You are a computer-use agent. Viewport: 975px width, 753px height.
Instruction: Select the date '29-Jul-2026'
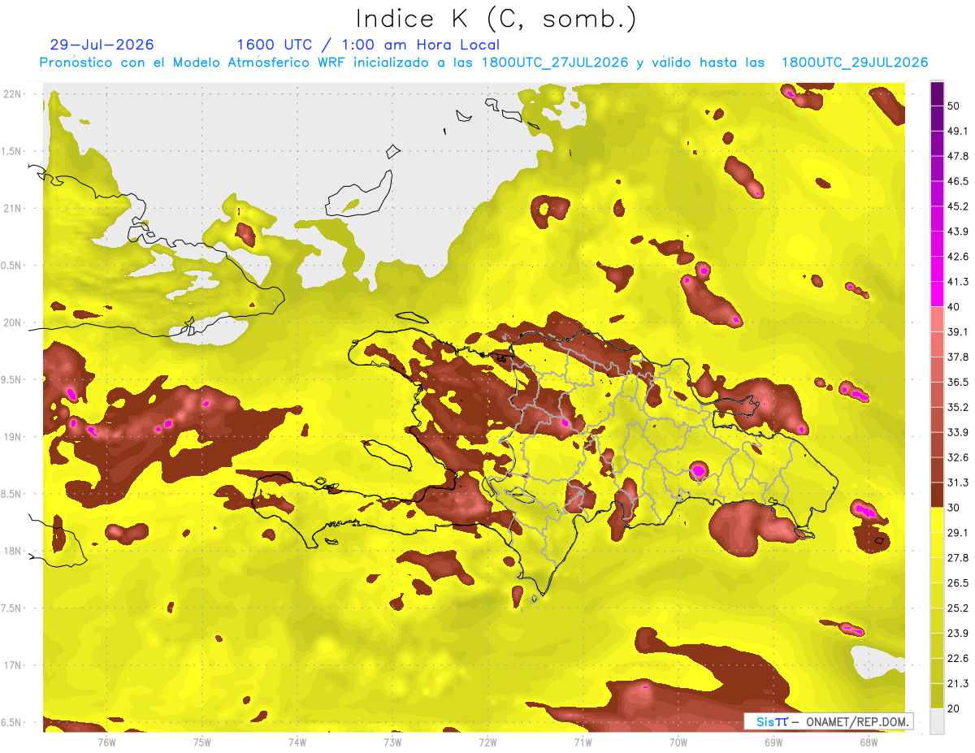tap(102, 45)
